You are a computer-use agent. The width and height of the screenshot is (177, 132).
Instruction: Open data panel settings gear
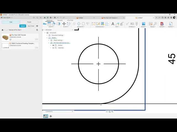pyautogui.click(x=37, y=26)
